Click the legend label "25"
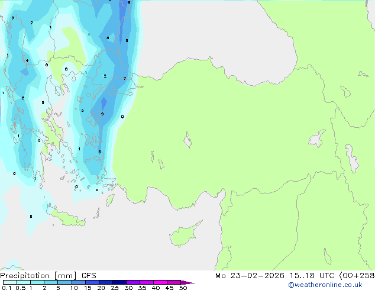The width and height of the screenshot is (375, 290). (x=115, y=288)
